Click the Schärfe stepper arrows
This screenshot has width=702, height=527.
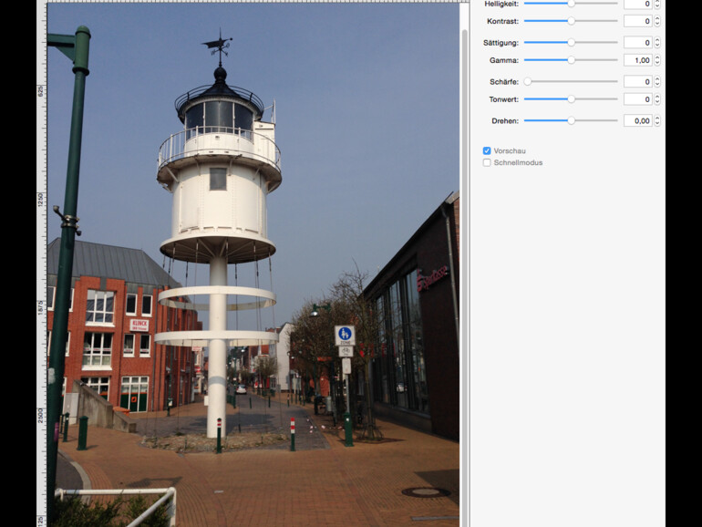(657, 81)
